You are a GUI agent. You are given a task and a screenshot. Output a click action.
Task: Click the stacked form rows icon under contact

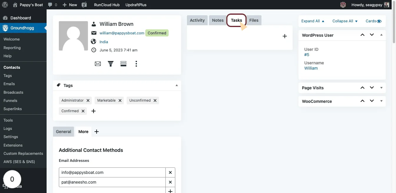[123, 64]
